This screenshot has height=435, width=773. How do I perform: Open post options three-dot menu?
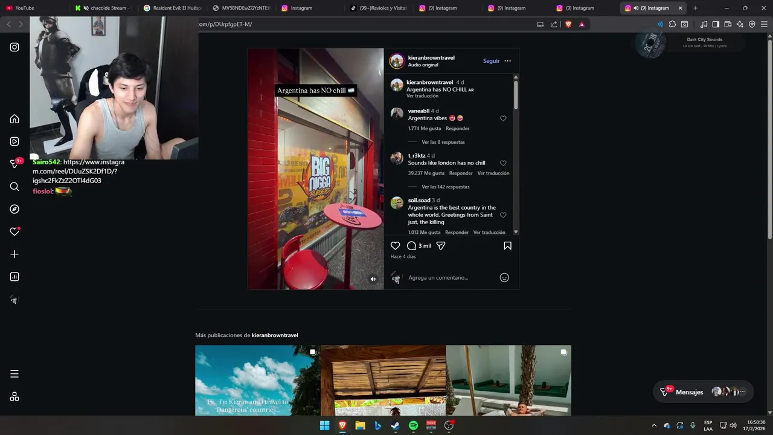(507, 61)
